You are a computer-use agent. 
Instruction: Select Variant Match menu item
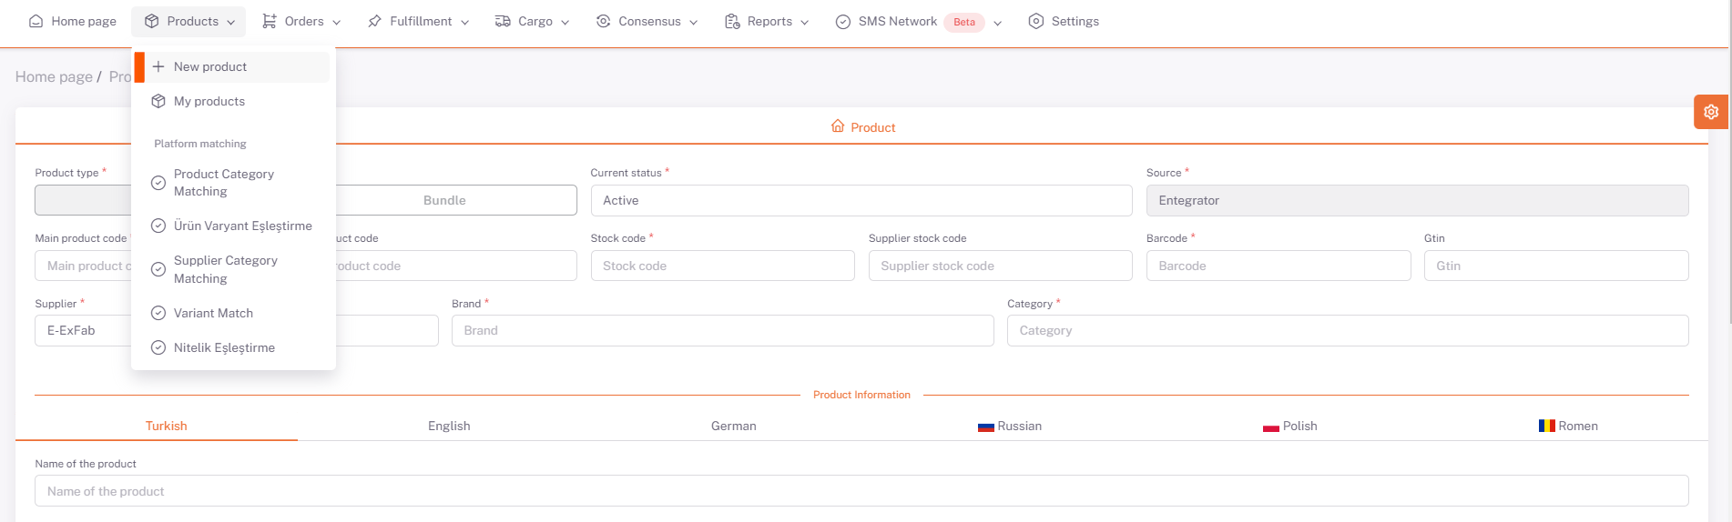[213, 313]
